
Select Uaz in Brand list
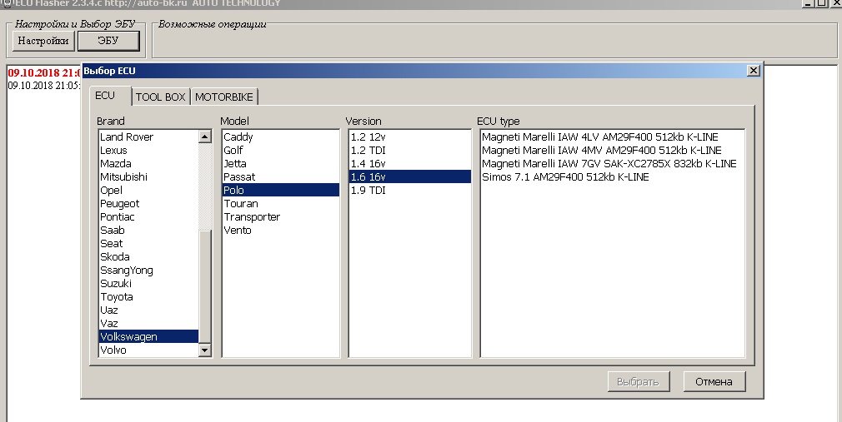pos(148,310)
